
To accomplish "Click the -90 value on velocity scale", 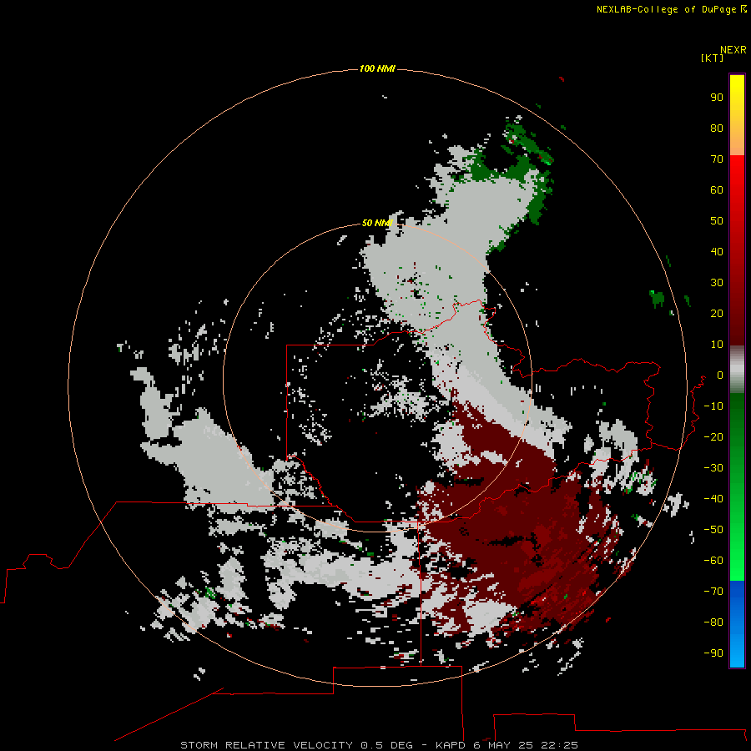I will 713,653.
